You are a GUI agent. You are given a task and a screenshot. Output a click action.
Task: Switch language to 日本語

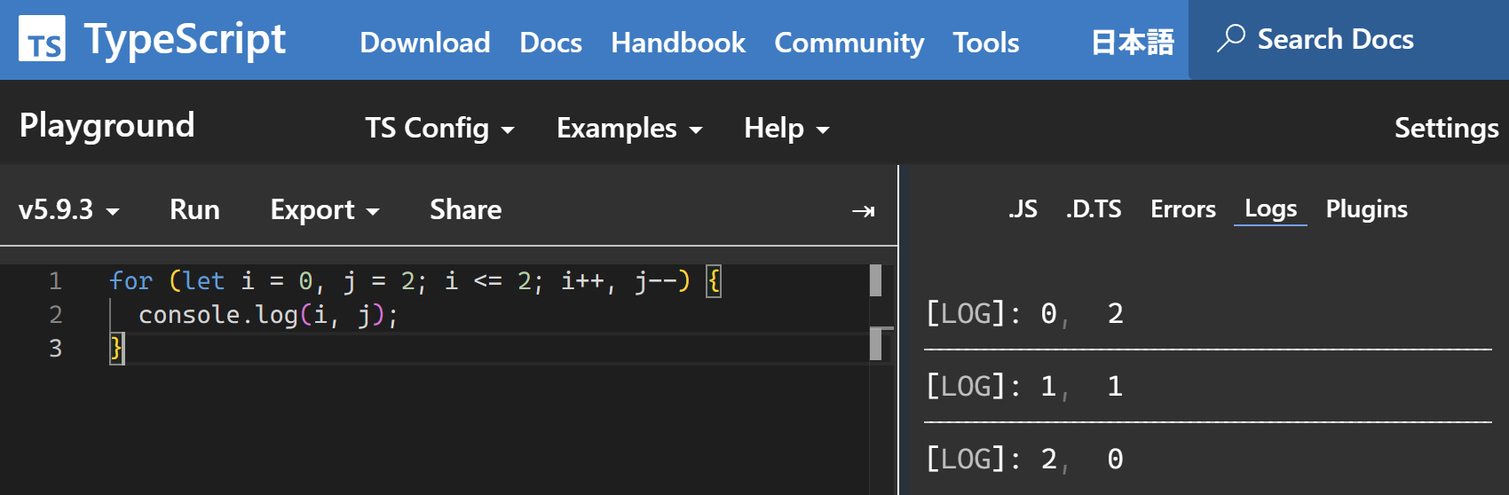pyautogui.click(x=1132, y=42)
